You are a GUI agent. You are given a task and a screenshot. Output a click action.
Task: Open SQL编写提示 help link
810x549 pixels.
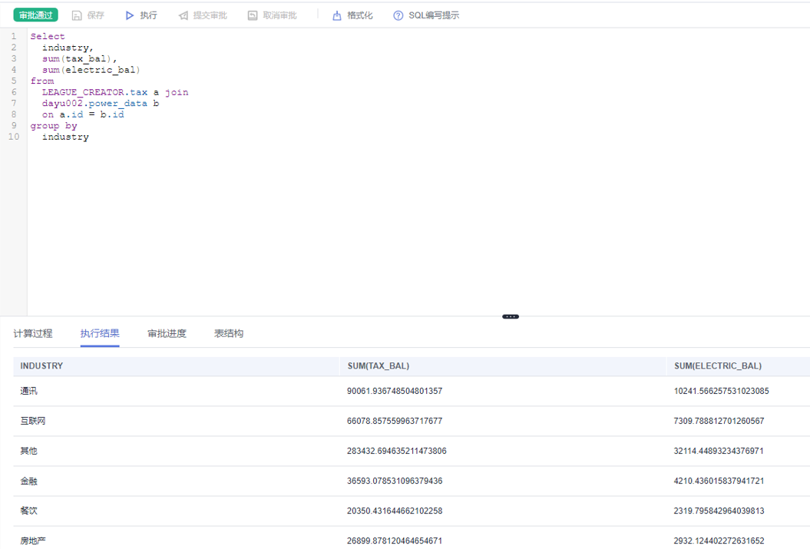coord(434,15)
